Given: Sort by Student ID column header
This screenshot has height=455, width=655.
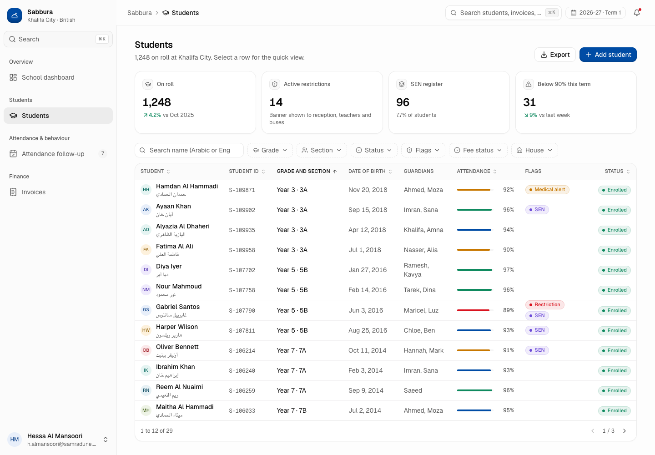Looking at the screenshot, I should coord(247,172).
